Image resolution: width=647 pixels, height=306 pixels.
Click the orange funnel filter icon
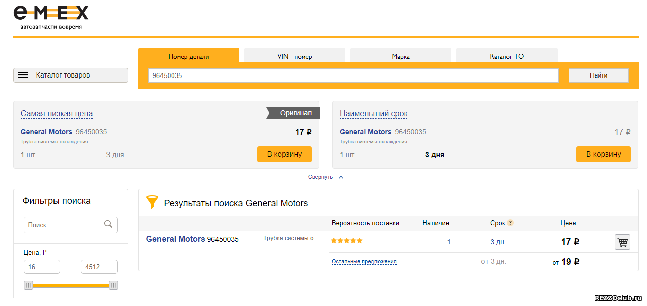point(152,202)
